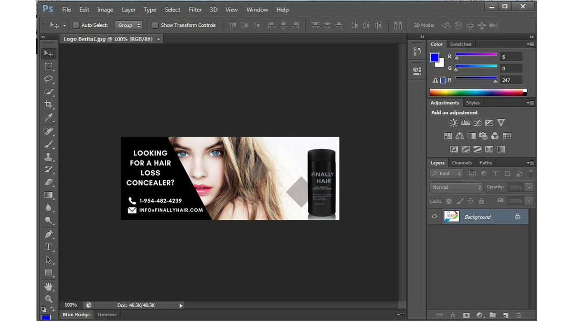Toggle Lock image pixels brush icon
Image resolution: width=573 pixels, height=322 pixels.
coord(459,201)
